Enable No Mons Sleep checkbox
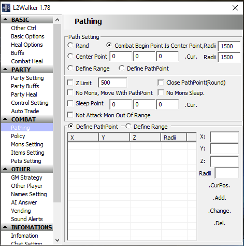The image size is (244, 246). 161,93
